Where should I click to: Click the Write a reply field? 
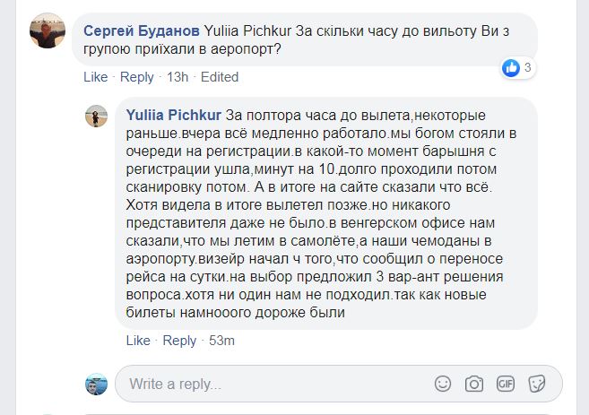coord(269,384)
